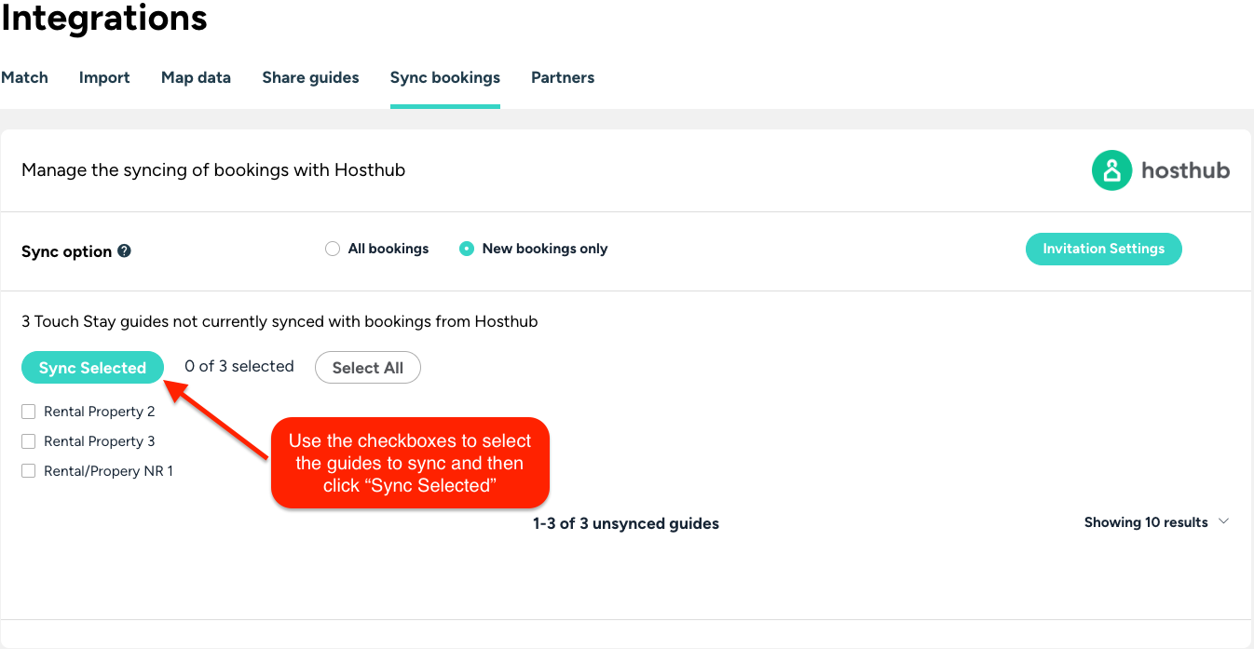Click the Sync option help question-mark icon
Viewport: 1254px width, 649px height.
(125, 251)
